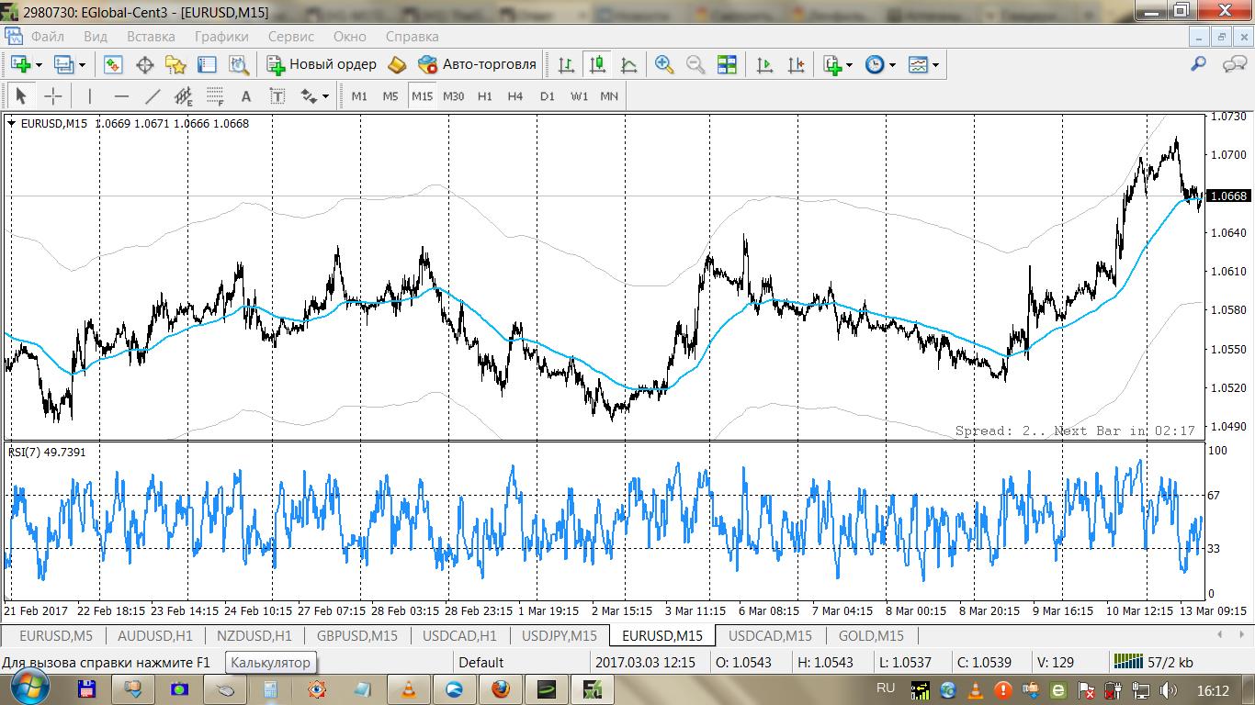This screenshot has width=1255, height=705.
Task: Select the Text tool labeled A
Action: click(x=245, y=95)
